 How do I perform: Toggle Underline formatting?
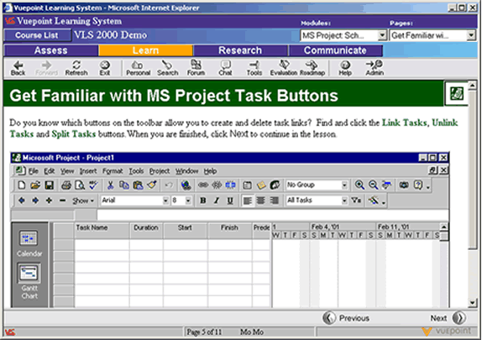pos(230,201)
